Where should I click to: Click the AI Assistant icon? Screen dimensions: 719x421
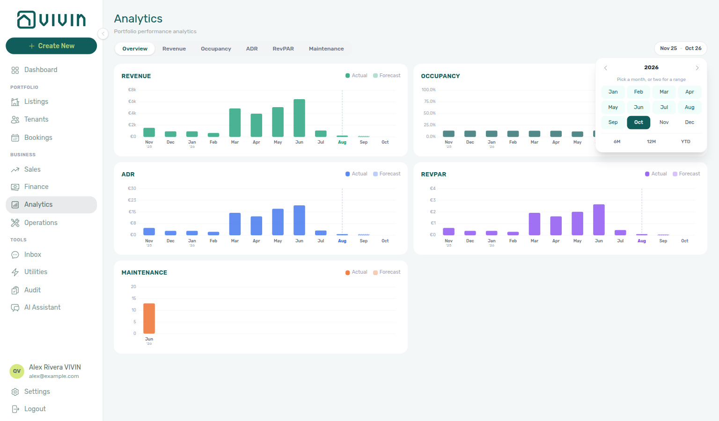(15, 308)
